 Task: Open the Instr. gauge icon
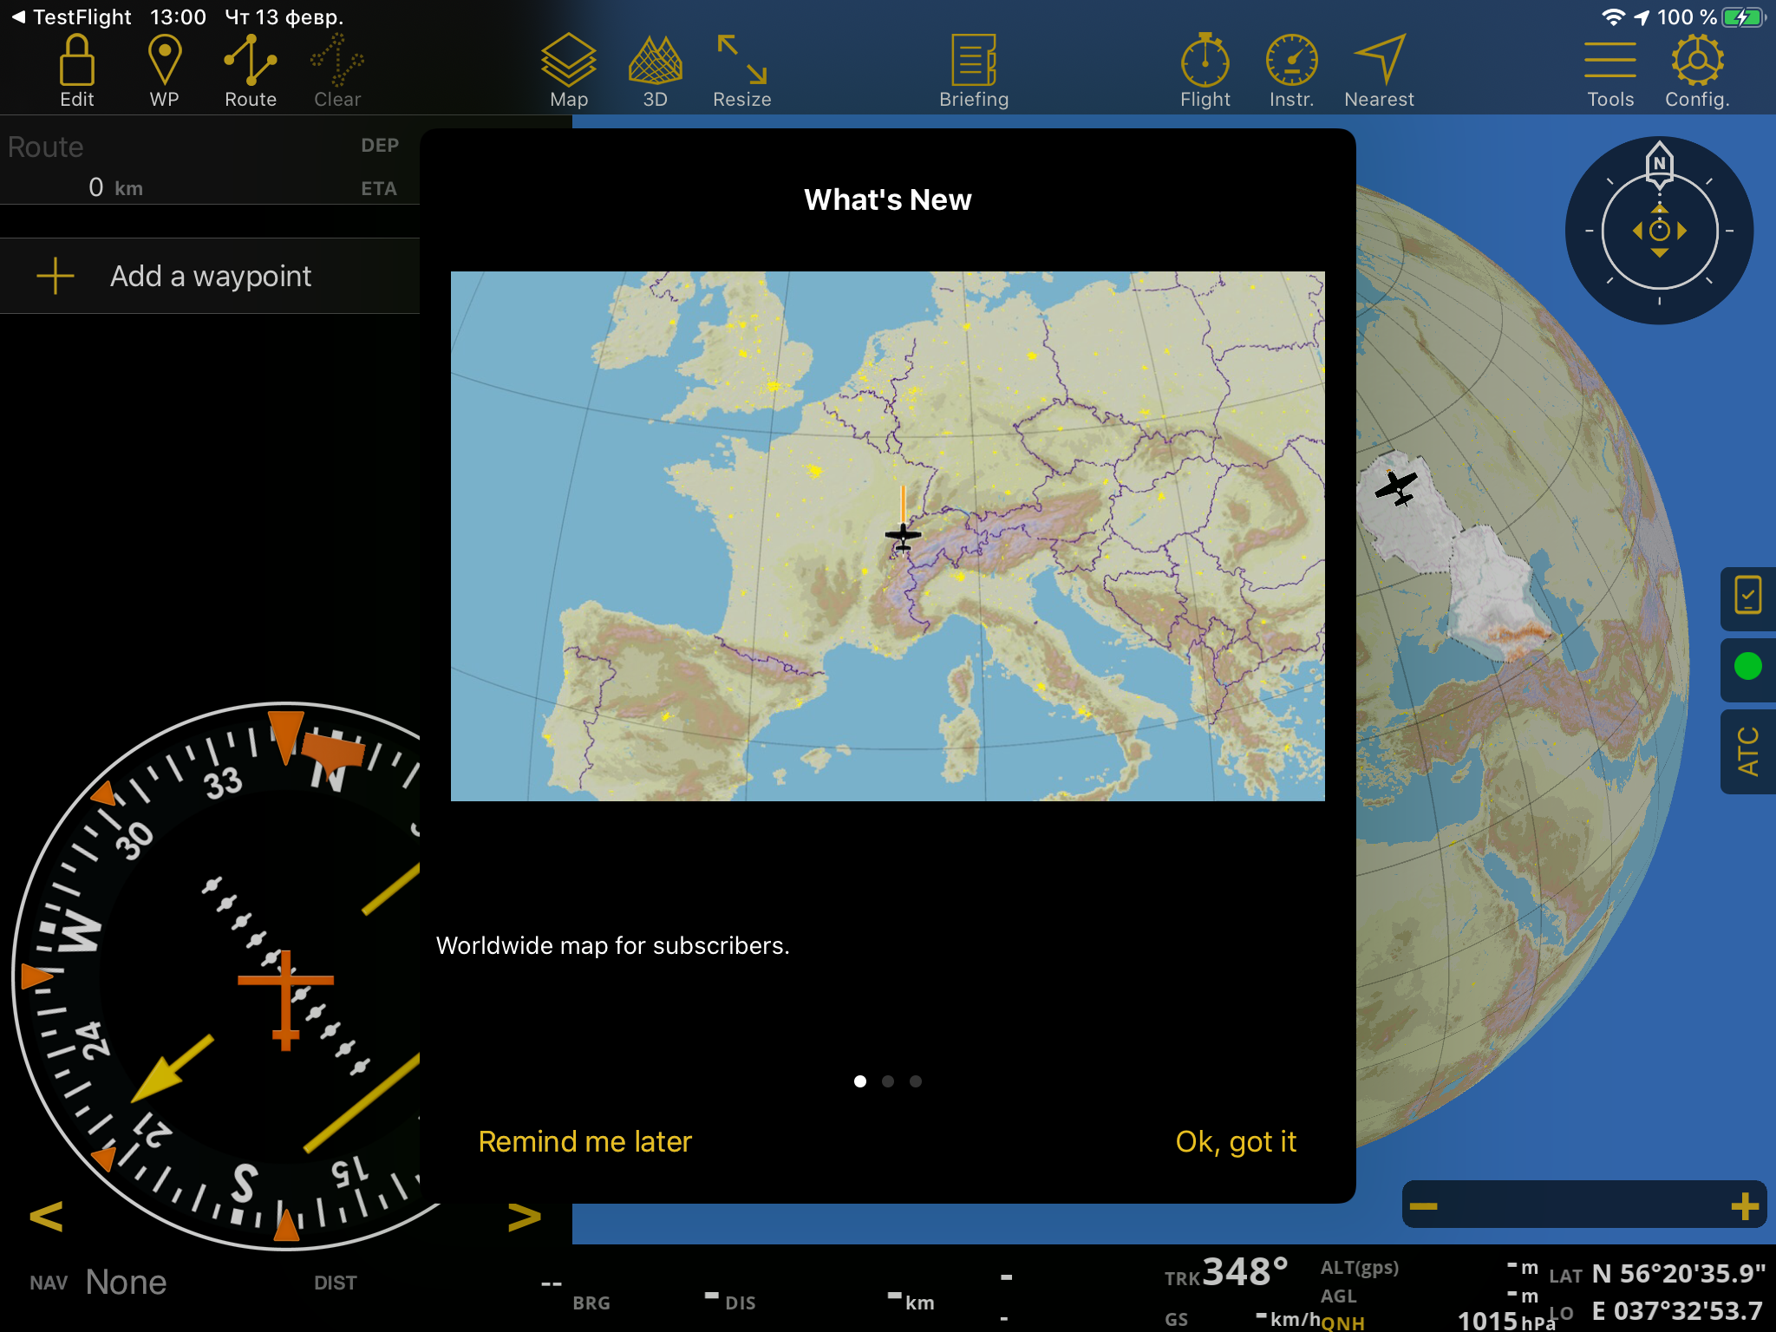pos(1292,71)
